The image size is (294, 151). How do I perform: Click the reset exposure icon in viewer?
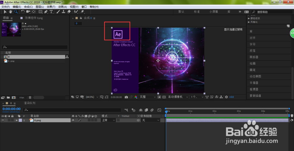pos(226,97)
